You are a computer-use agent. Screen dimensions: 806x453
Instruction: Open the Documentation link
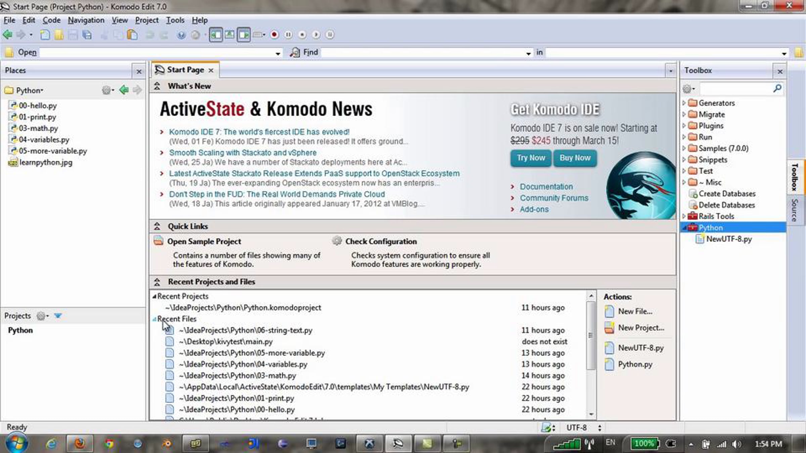[546, 187]
